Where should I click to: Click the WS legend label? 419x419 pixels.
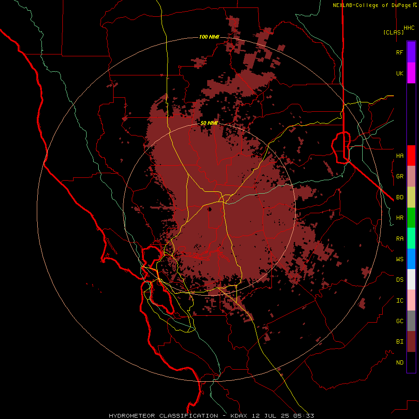tap(400, 259)
